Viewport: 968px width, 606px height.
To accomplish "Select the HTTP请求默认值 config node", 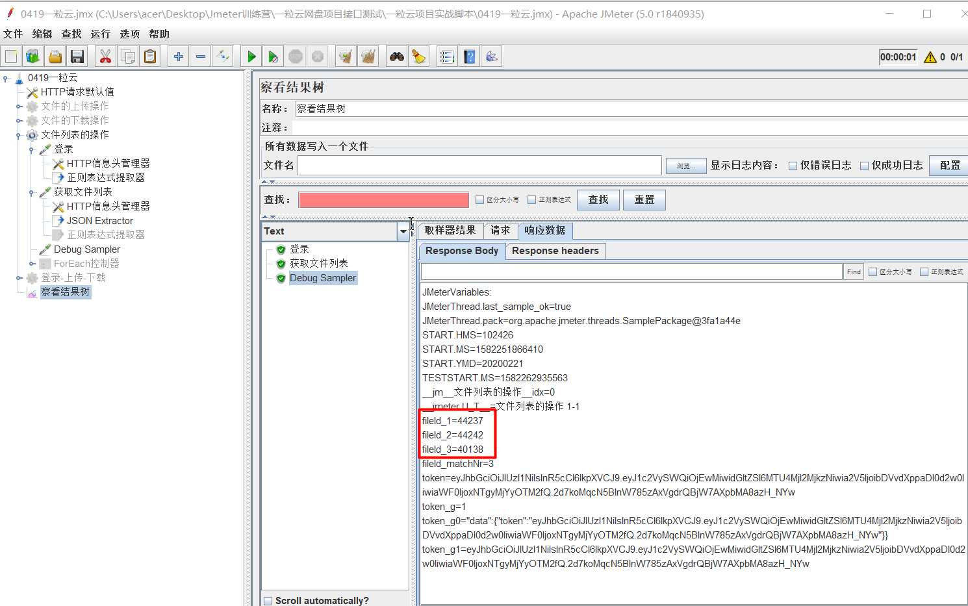I will 77,92.
